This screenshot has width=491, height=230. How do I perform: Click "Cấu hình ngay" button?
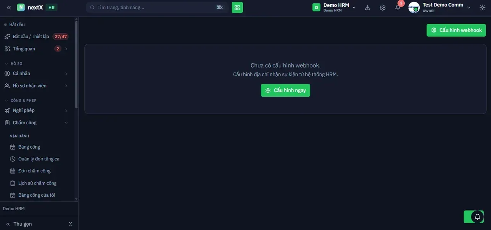point(285,90)
